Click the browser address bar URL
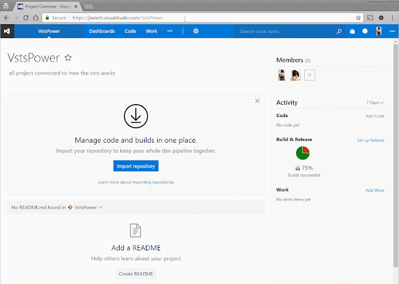Viewport: 399px width, 284px height. [118, 18]
